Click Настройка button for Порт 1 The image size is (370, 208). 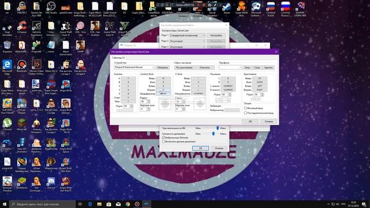click(216, 35)
